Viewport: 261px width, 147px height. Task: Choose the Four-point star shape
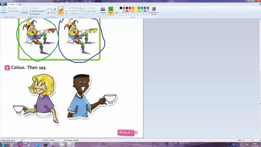click(69, 13)
